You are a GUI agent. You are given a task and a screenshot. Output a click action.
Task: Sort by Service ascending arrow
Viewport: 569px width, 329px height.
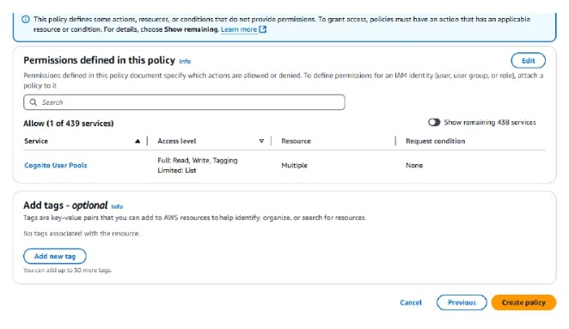tap(138, 141)
